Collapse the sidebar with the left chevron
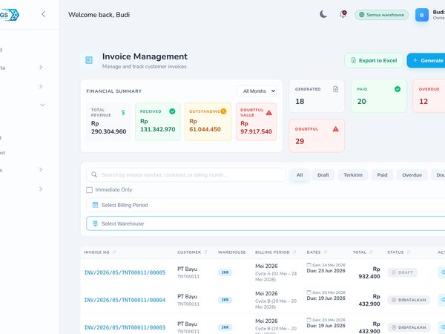Screen dimensions: 445x334 [x=44, y=14]
